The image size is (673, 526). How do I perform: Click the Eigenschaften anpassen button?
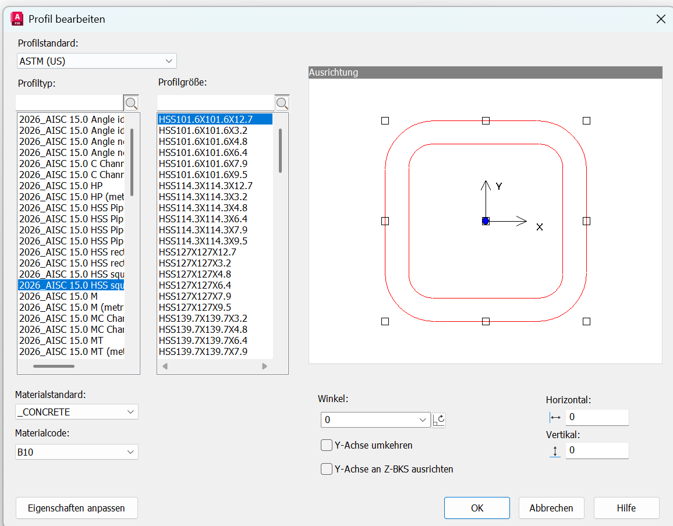point(76,508)
